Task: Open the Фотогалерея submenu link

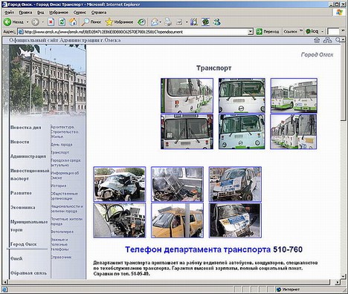Action: pyautogui.click(x=62, y=232)
